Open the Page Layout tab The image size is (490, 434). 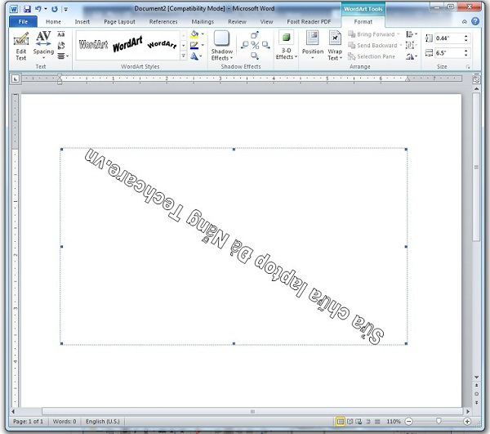tap(120, 21)
